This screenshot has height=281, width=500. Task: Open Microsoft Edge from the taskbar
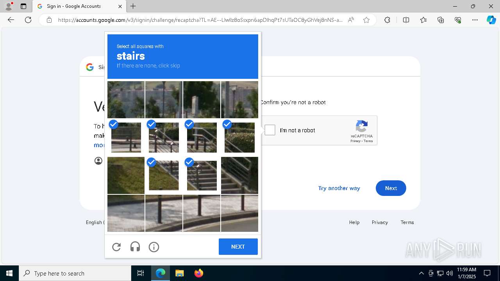[161, 273]
